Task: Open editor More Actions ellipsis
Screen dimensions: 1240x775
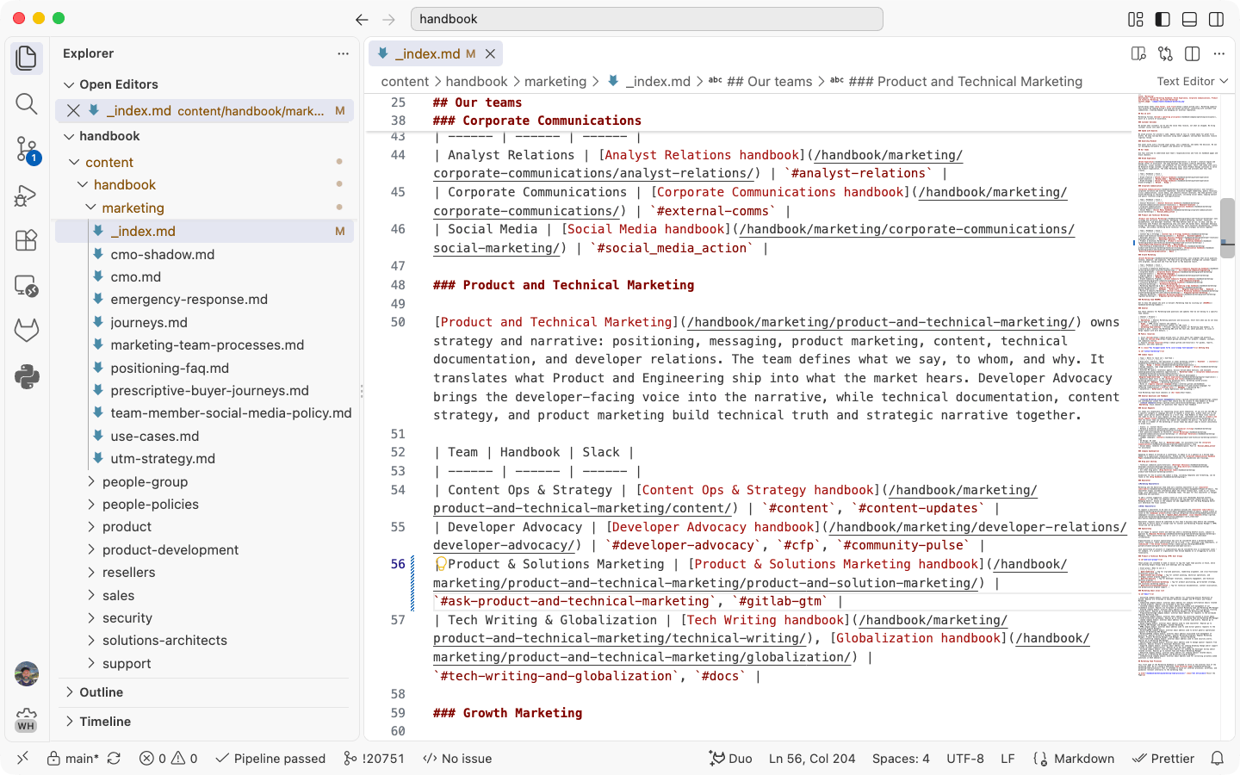Action: (x=1219, y=53)
